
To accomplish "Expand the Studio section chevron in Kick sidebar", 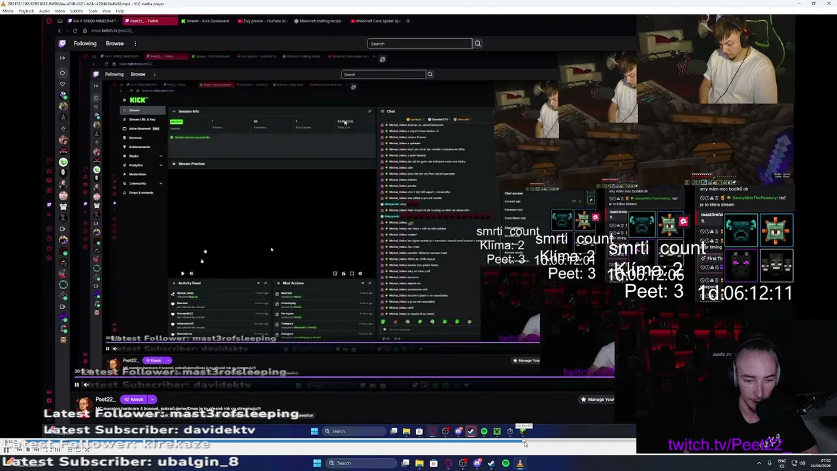I will click(161, 156).
